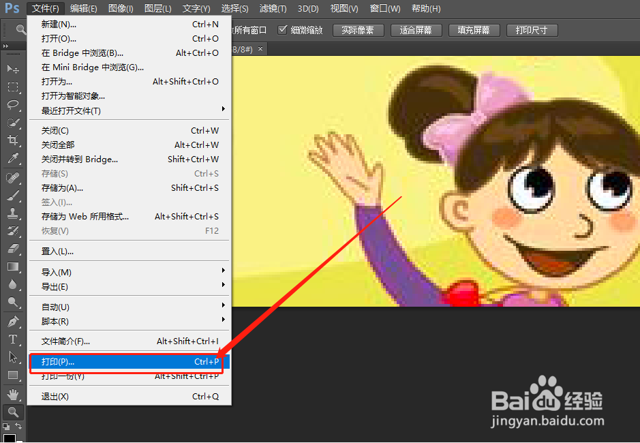Select the Hand tool
The width and height of the screenshot is (640, 443).
point(13,395)
